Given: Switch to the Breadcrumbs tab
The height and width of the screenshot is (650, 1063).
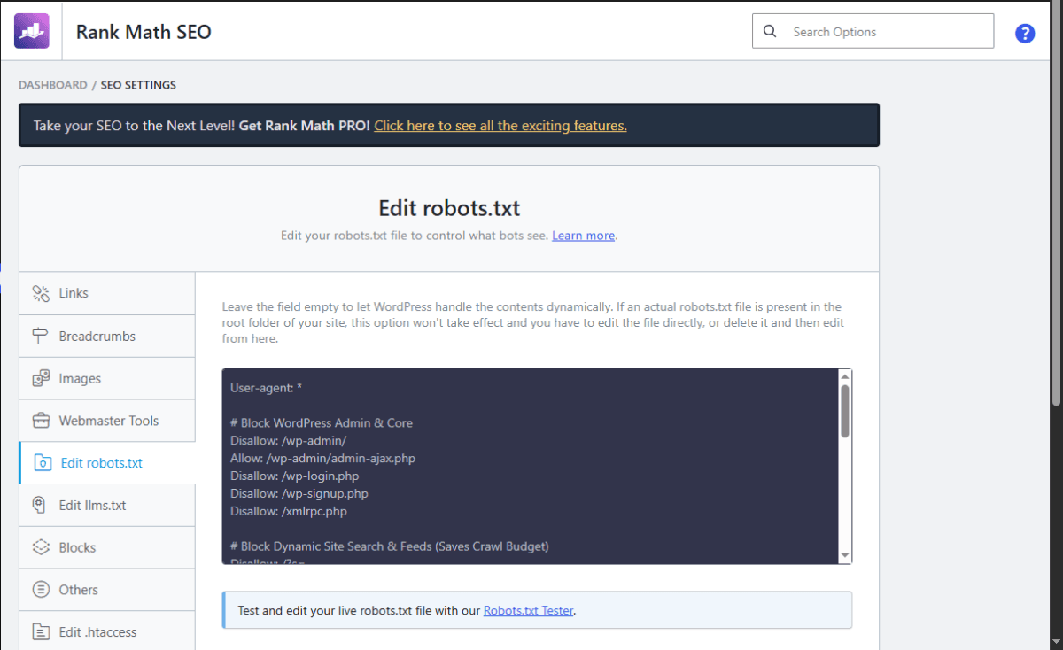Looking at the screenshot, I should pos(107,336).
